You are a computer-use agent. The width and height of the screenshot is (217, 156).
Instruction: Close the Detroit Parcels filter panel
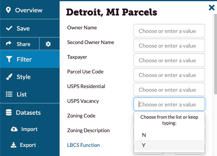[211, 8]
